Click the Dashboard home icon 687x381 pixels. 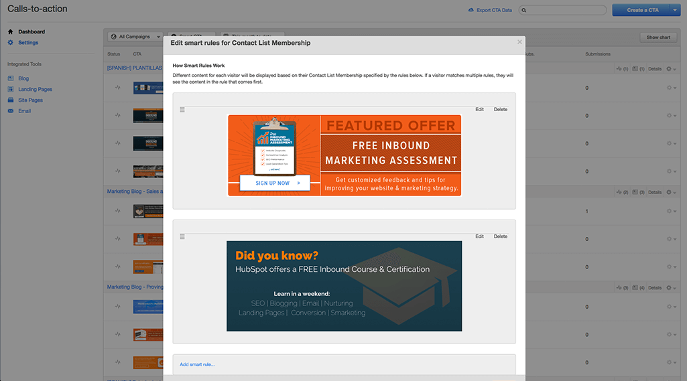coord(11,31)
